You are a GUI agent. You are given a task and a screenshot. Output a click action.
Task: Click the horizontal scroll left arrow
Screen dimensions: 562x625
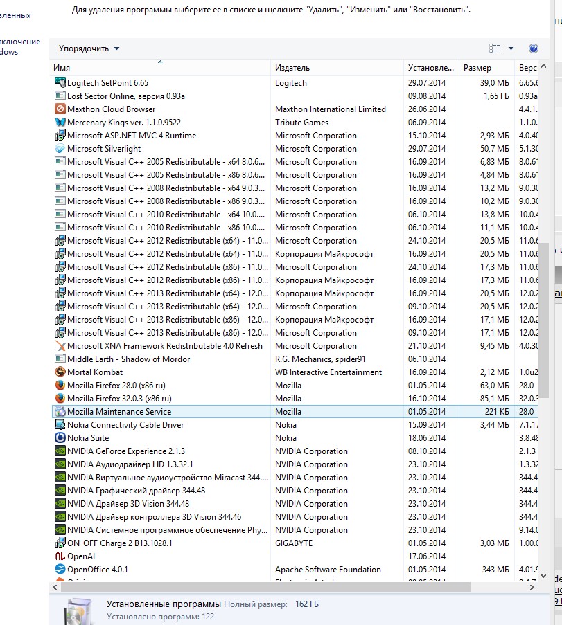55,587
